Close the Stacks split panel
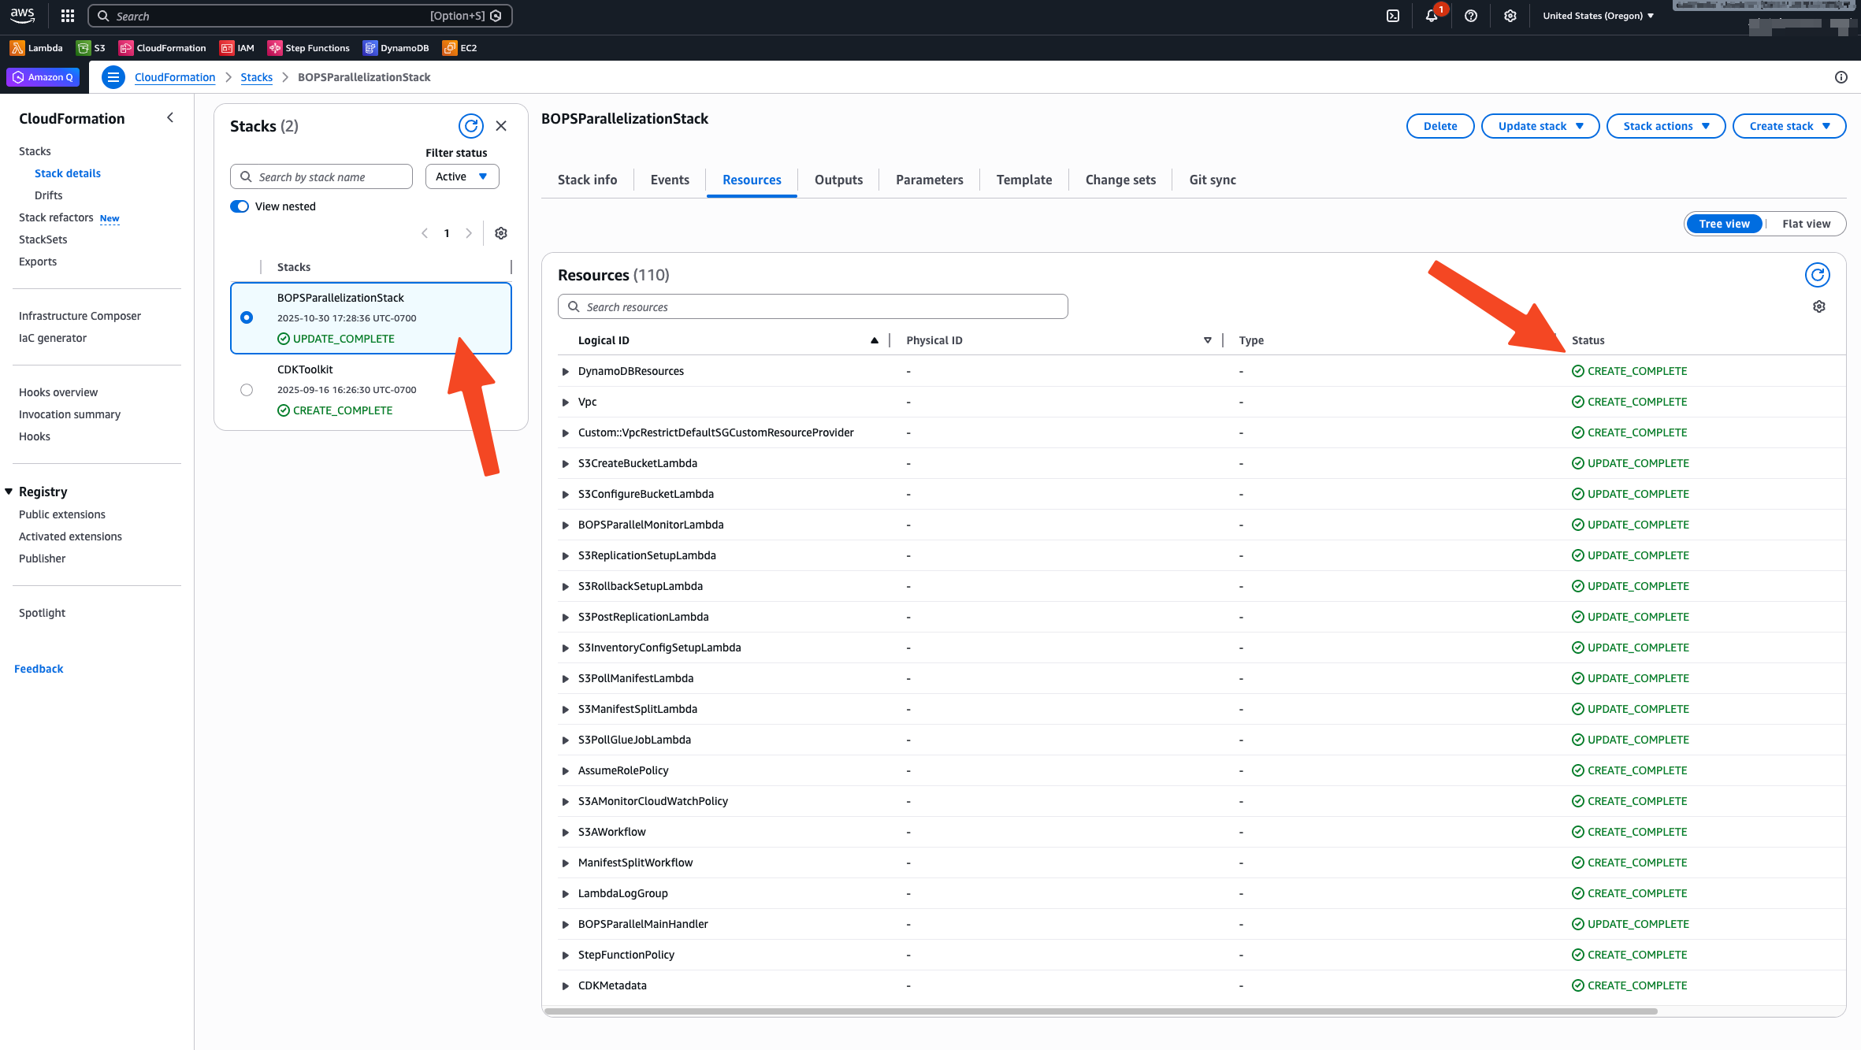 501,126
